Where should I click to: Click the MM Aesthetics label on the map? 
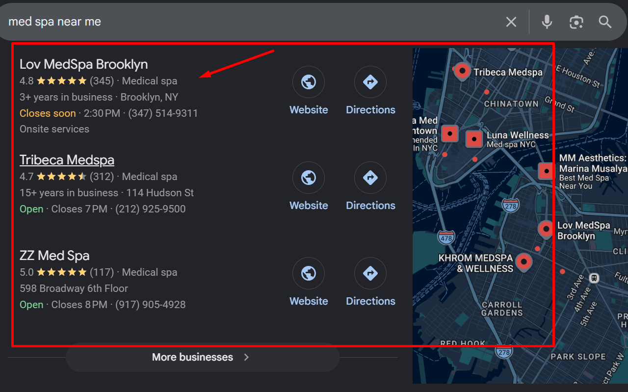594,172
